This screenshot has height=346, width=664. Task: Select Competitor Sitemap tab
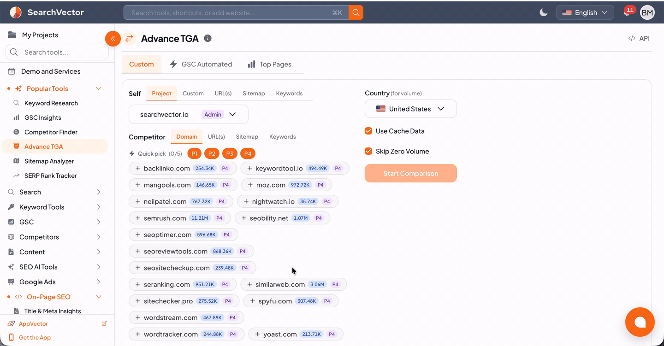pyautogui.click(x=247, y=137)
